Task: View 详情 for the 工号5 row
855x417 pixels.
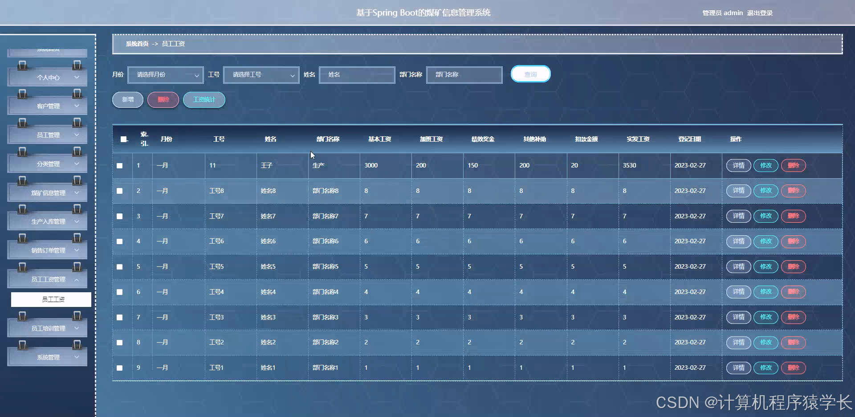Action: tap(739, 267)
